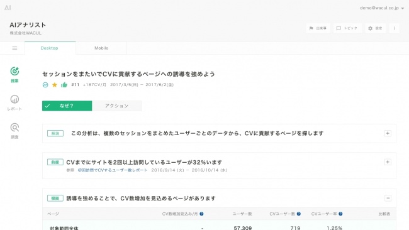
Task: Switch to the Mobile tab
Action: pyautogui.click(x=101, y=48)
